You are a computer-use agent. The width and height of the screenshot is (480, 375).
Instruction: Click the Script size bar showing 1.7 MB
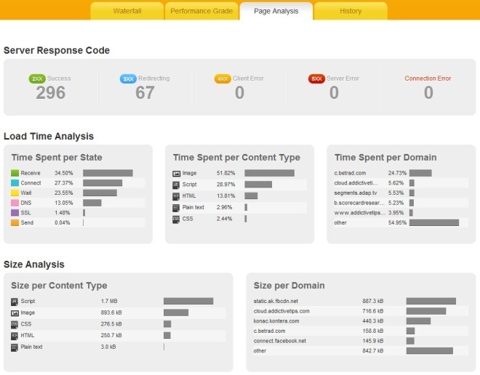pos(188,301)
